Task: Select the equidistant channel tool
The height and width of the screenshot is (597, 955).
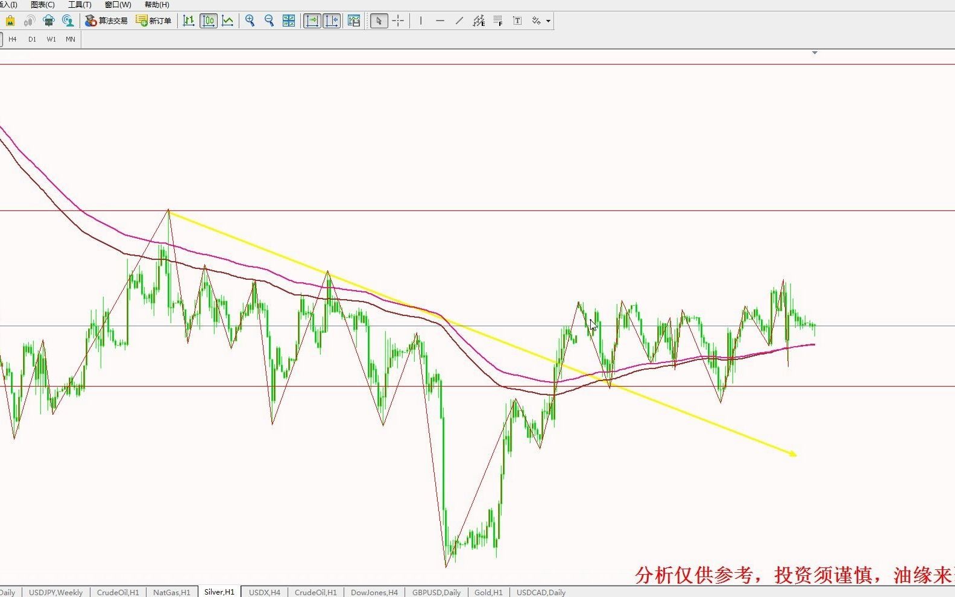Action: click(479, 21)
